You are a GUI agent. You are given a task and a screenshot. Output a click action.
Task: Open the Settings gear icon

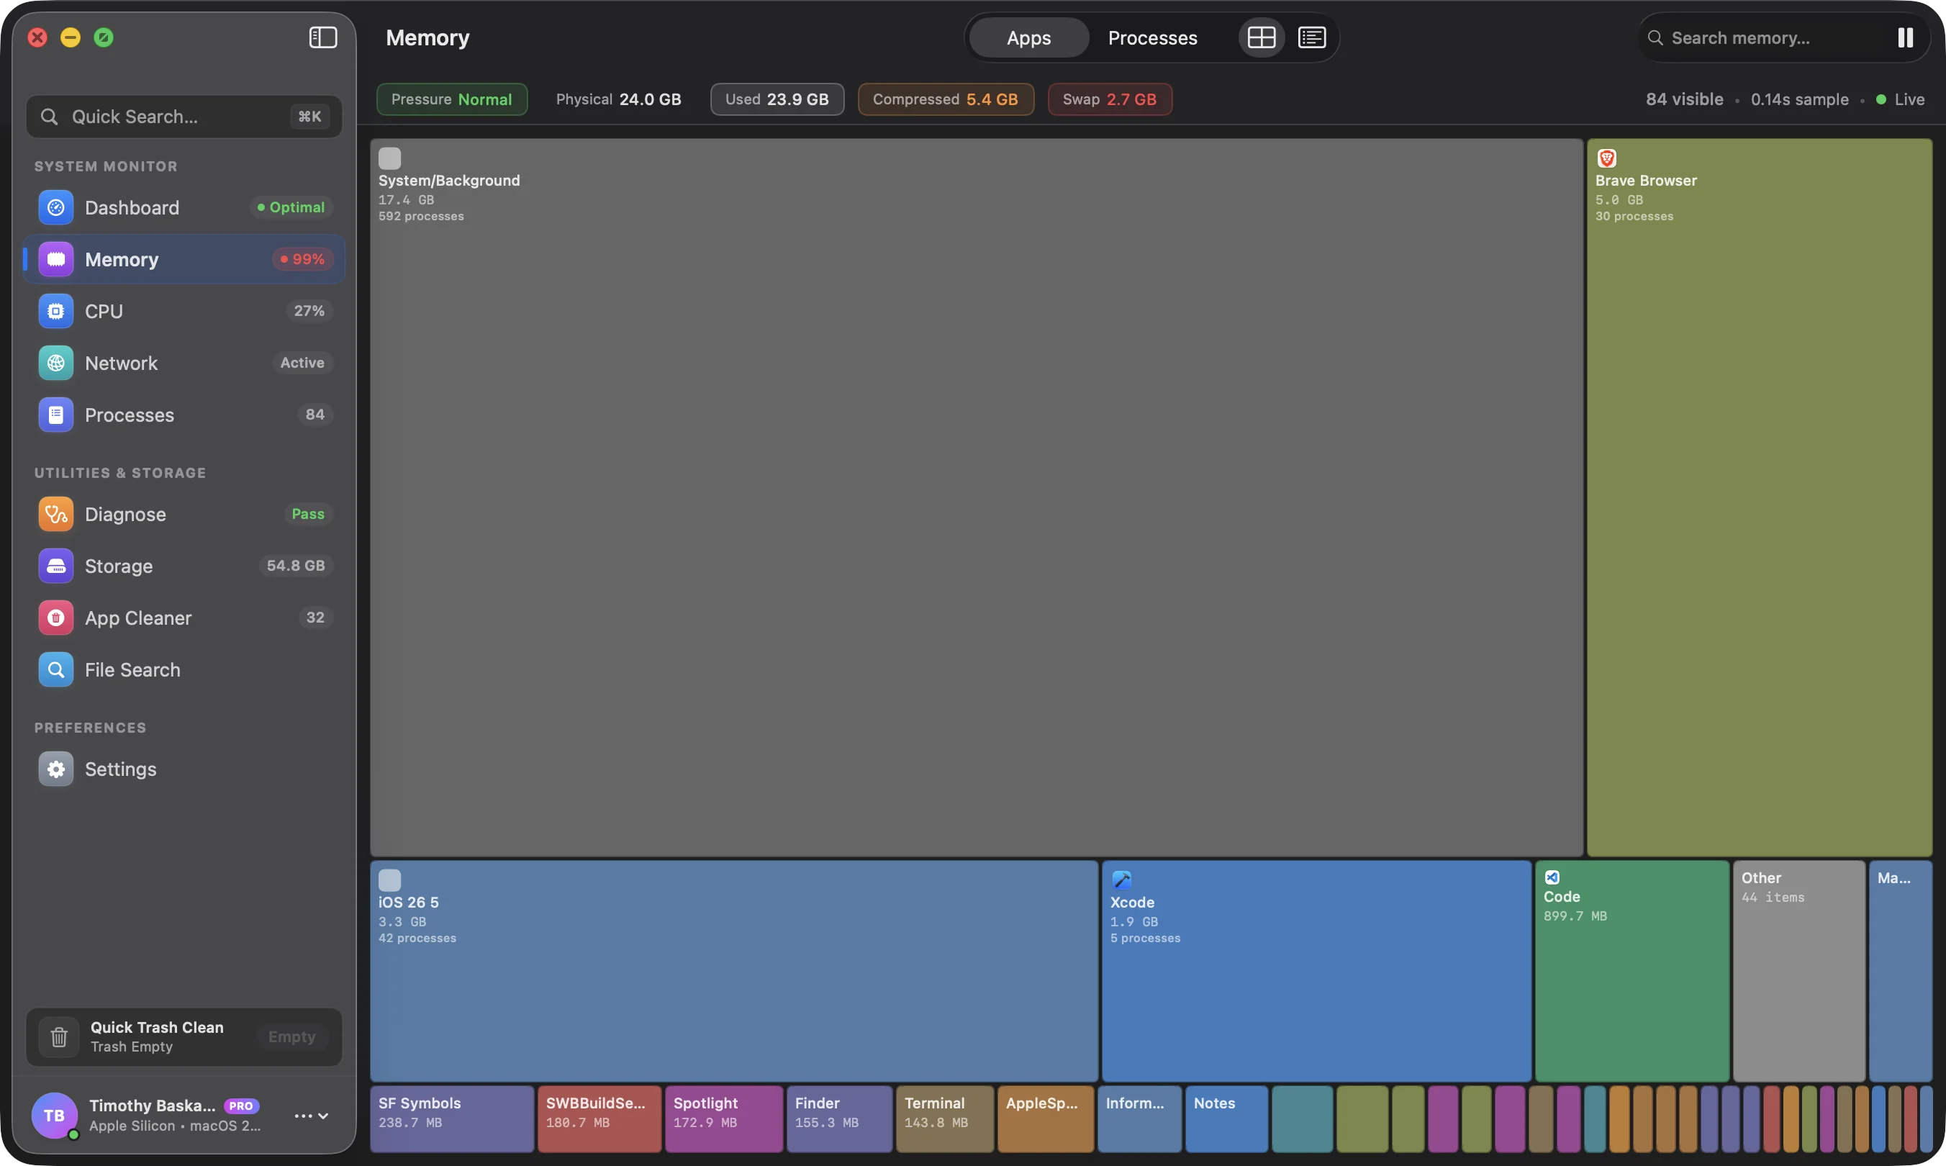(x=56, y=769)
